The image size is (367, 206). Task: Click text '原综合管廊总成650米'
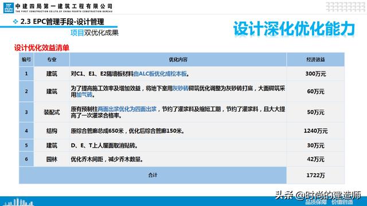(97, 131)
